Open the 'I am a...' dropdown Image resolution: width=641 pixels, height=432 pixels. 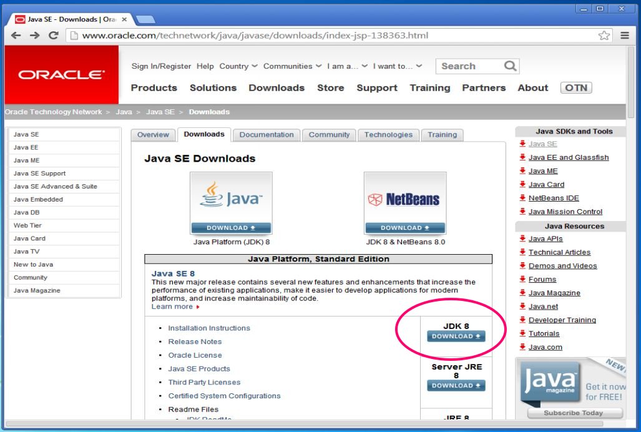point(347,66)
